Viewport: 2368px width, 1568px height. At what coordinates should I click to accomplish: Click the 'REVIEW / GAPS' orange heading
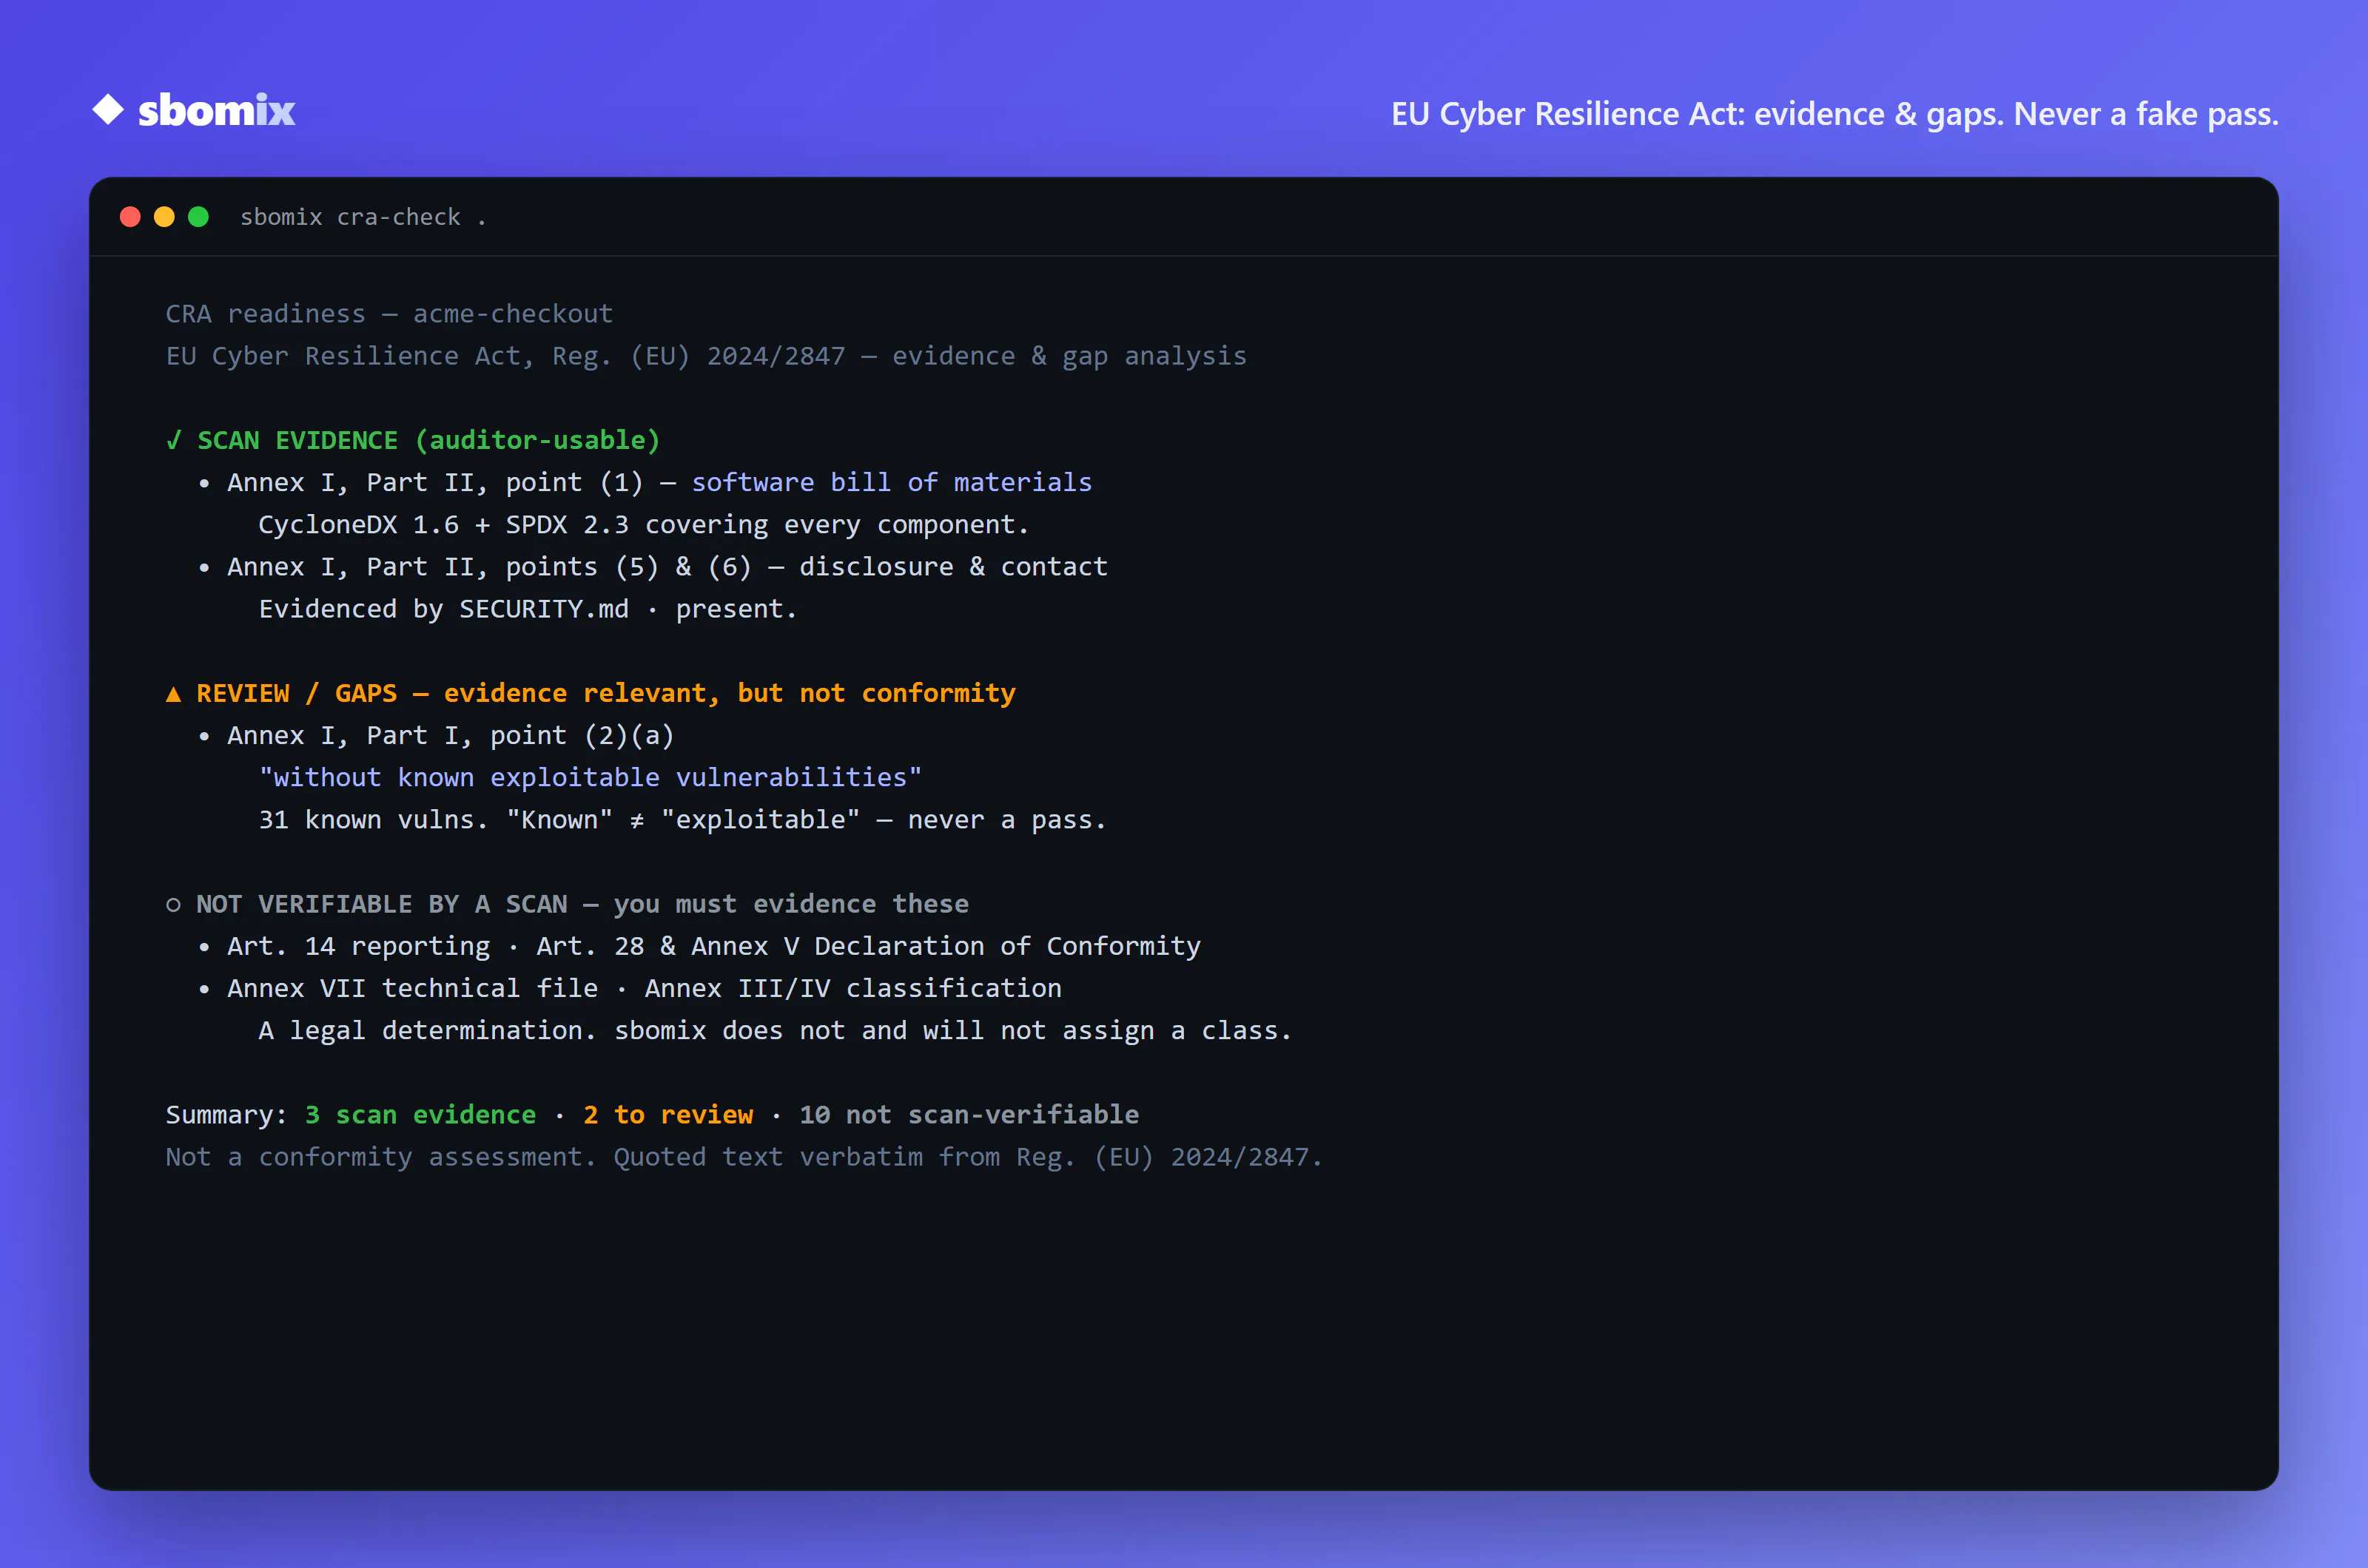[606, 693]
